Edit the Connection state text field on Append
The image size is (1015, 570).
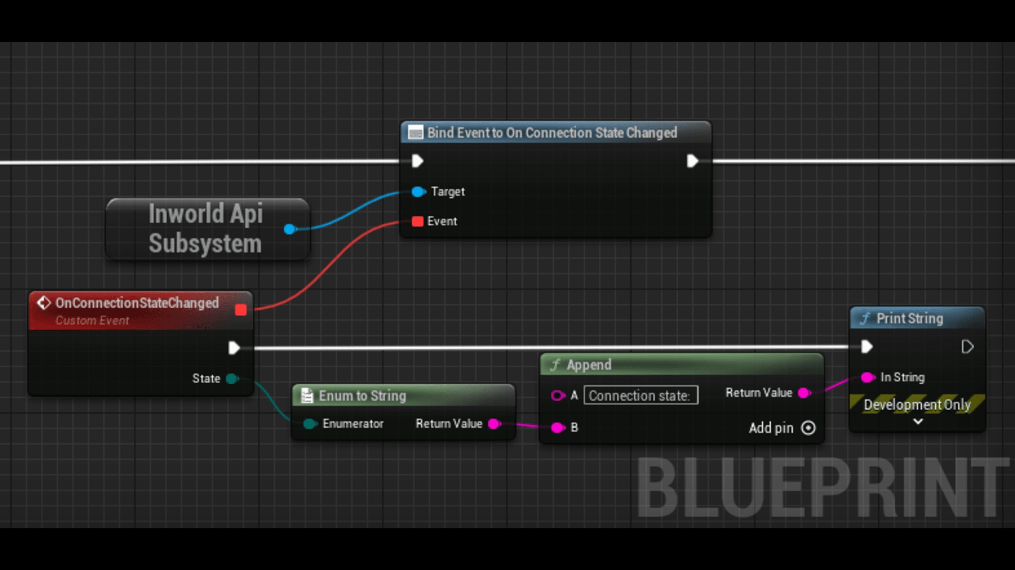pyautogui.click(x=640, y=395)
